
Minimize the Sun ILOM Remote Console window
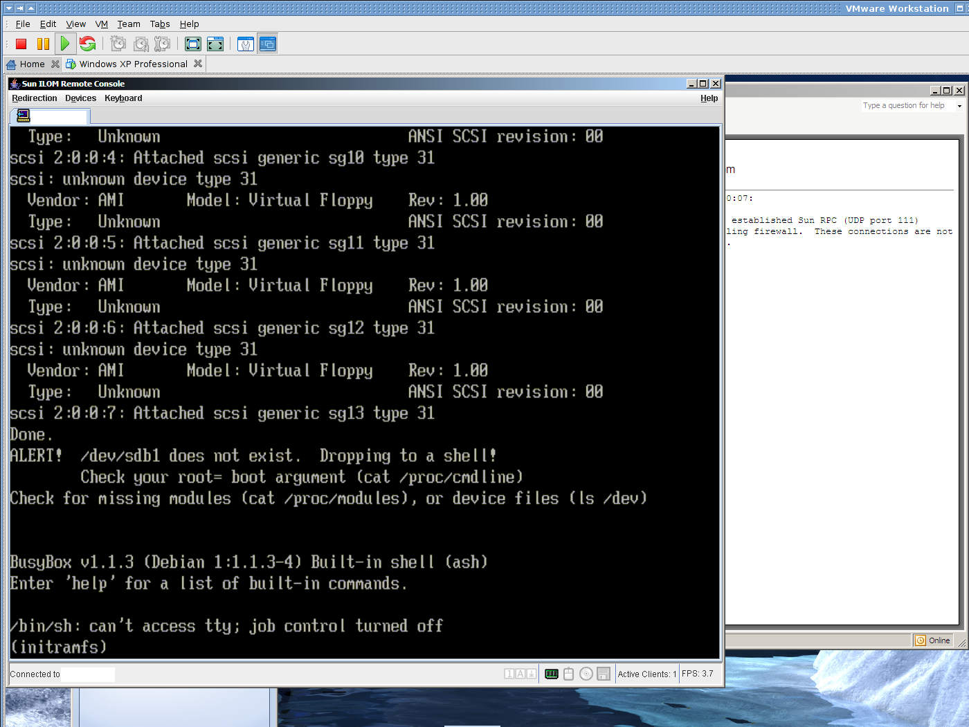pos(691,84)
